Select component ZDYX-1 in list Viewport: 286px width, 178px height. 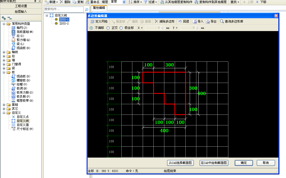click(64, 19)
